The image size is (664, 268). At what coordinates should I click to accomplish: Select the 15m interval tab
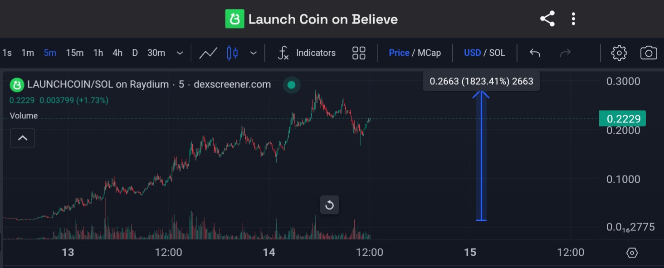[x=74, y=53]
